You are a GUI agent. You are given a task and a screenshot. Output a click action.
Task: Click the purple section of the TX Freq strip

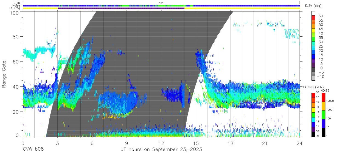(x=121, y=8)
